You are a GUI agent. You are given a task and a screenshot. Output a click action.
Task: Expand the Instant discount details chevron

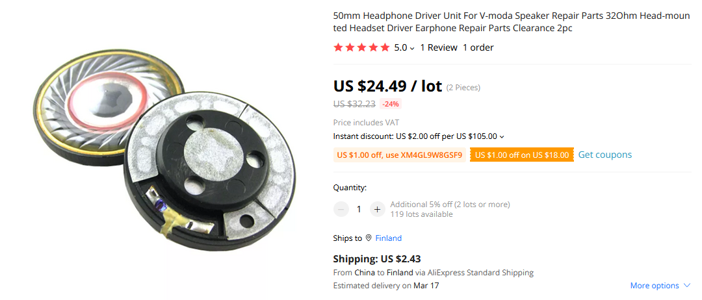coord(502,136)
